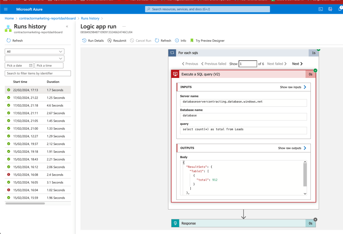
Task: Click Refresh in the Logic app run toolbar
Action: pos(163,41)
